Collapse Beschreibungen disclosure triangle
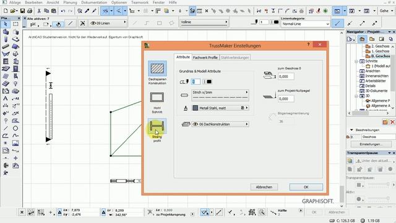 pos(351,129)
